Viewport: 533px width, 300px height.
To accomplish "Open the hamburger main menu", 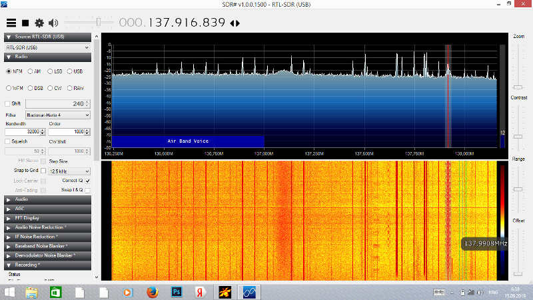I will pos(11,23).
